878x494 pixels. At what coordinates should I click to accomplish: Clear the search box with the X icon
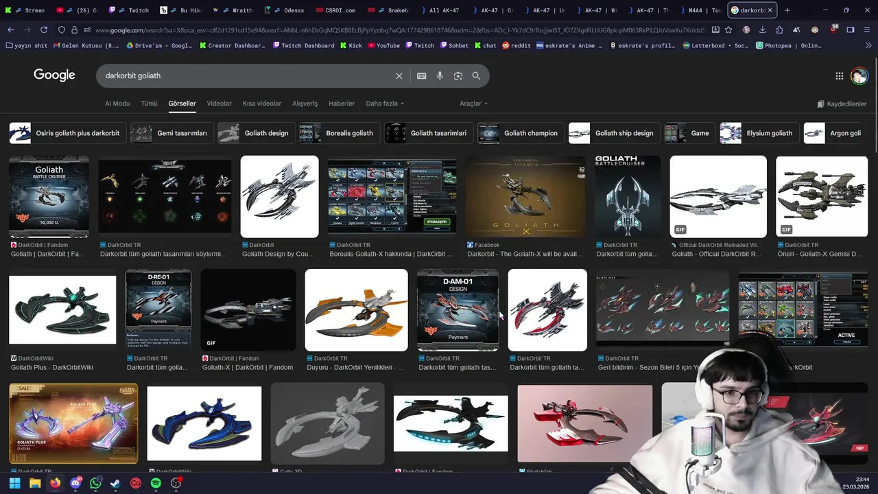pos(399,75)
